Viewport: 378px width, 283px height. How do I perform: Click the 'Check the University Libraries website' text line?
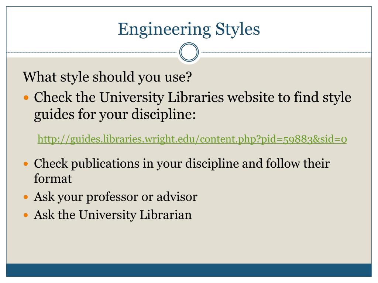pyautogui.click(x=192, y=98)
